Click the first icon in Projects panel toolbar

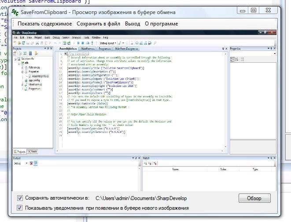15,54
